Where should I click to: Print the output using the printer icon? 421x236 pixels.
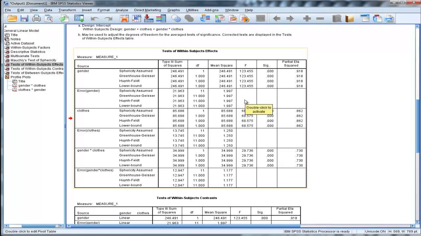coord(37,19)
